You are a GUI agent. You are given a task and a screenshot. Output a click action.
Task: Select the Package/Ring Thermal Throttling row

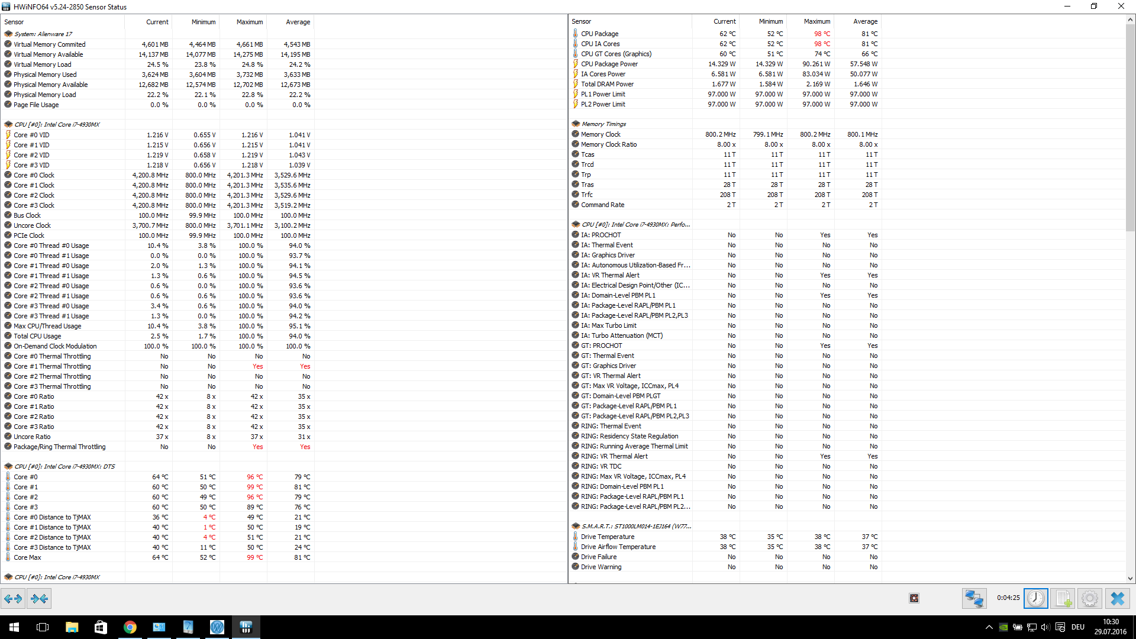tap(157, 447)
